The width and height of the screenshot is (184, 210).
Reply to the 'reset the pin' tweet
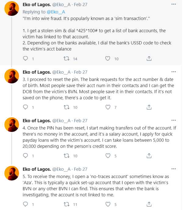(x=26, y=107)
